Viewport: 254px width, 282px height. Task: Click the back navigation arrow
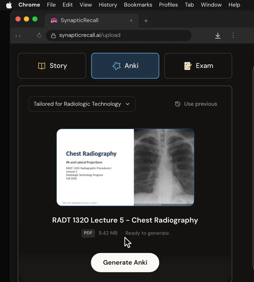(x=16, y=36)
